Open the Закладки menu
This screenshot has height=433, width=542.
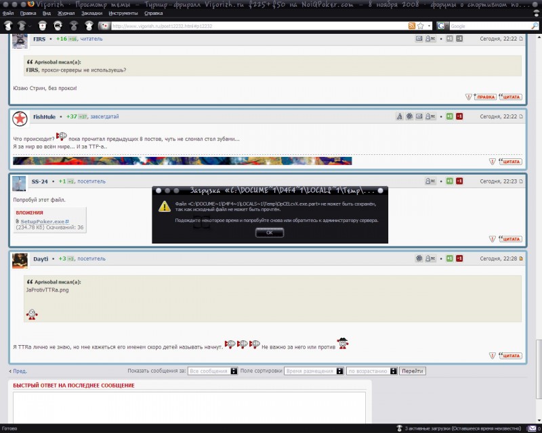coord(91,13)
